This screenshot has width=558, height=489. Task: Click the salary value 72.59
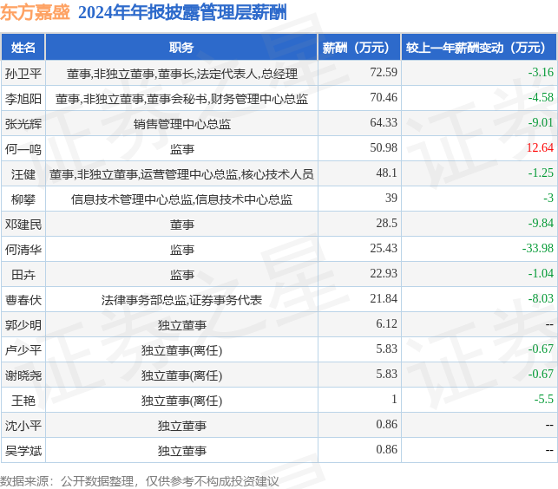(x=384, y=72)
